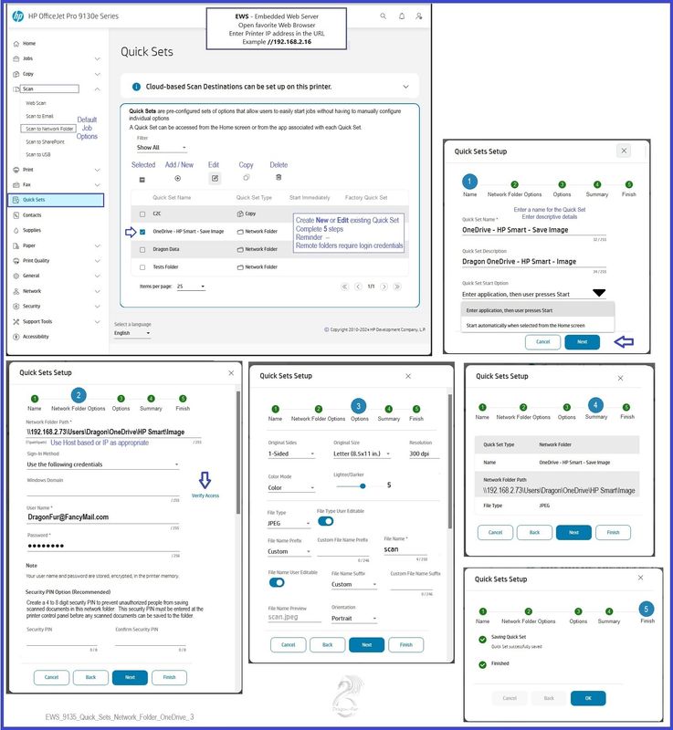Open Web Scan in sidebar

36,103
